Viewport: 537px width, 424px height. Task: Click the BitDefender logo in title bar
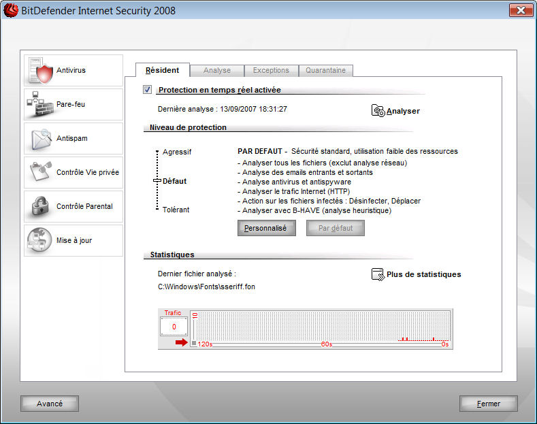click(11, 10)
